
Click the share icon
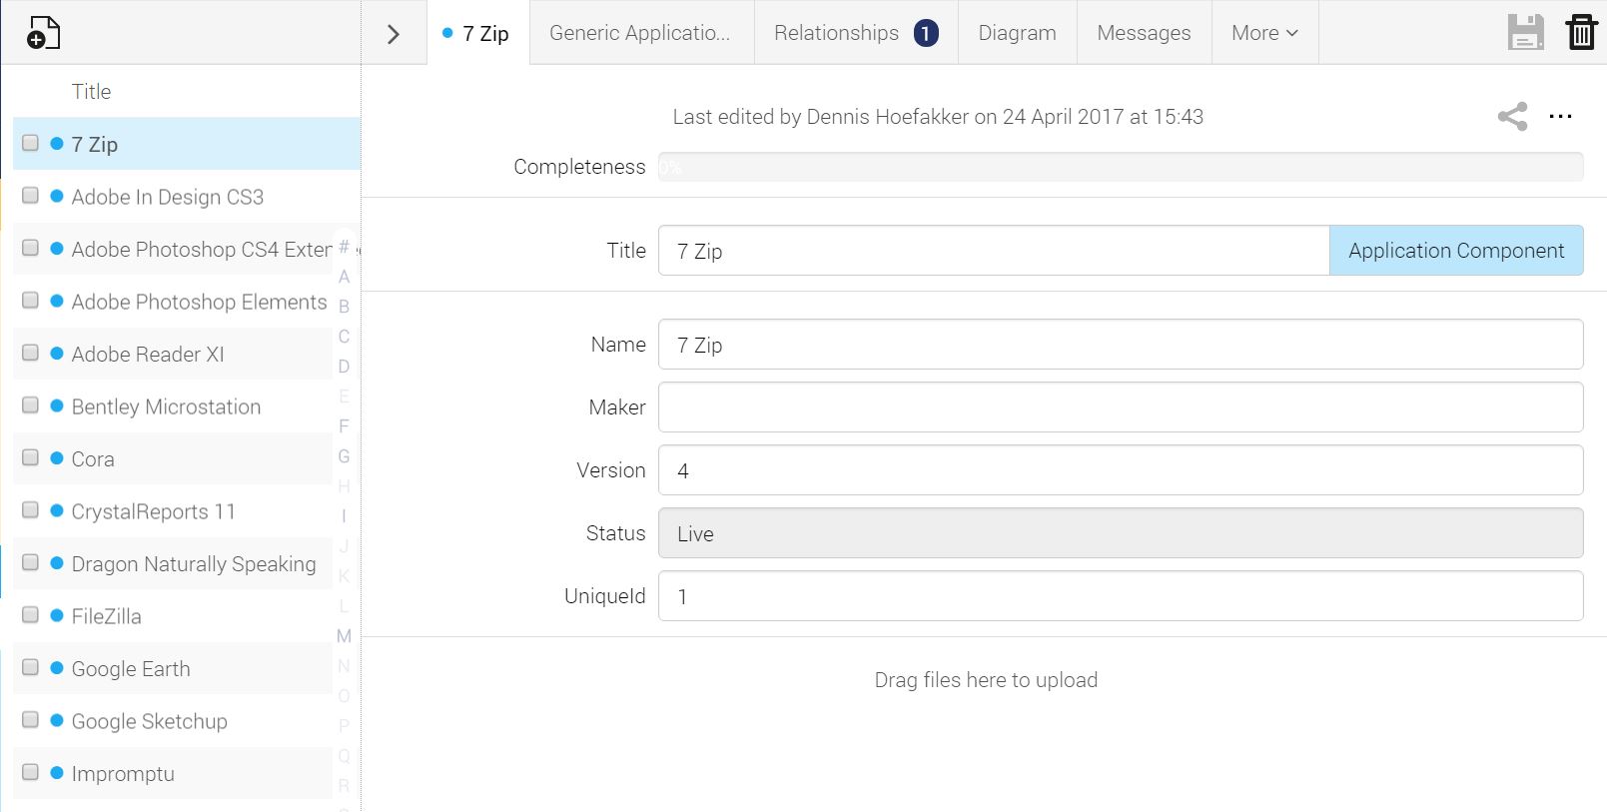[1512, 117]
